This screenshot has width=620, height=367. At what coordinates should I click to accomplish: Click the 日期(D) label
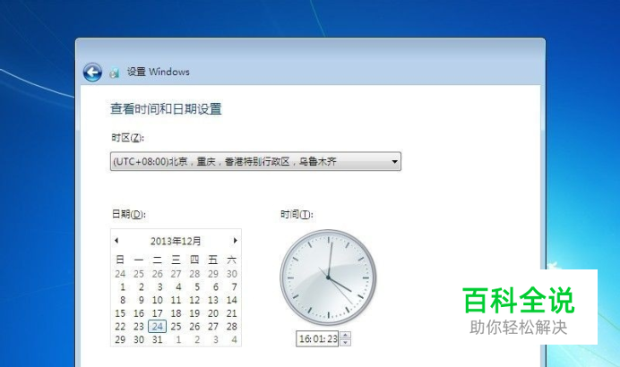(x=128, y=214)
